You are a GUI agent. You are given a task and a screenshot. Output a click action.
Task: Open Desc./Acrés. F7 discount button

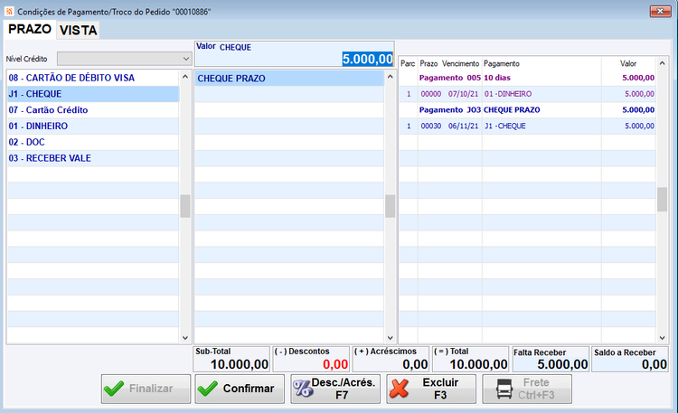click(335, 389)
